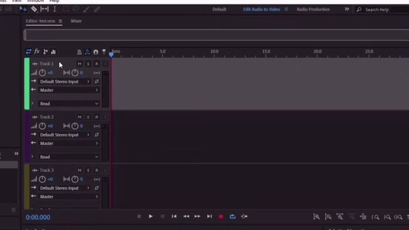Show more workspaces double chevron
Screen dimensions: 409x230
point(346,9)
